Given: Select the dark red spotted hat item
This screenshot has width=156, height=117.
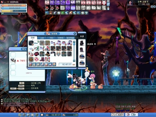Looking at the screenshot, I should pyautogui.click(x=37, y=54).
